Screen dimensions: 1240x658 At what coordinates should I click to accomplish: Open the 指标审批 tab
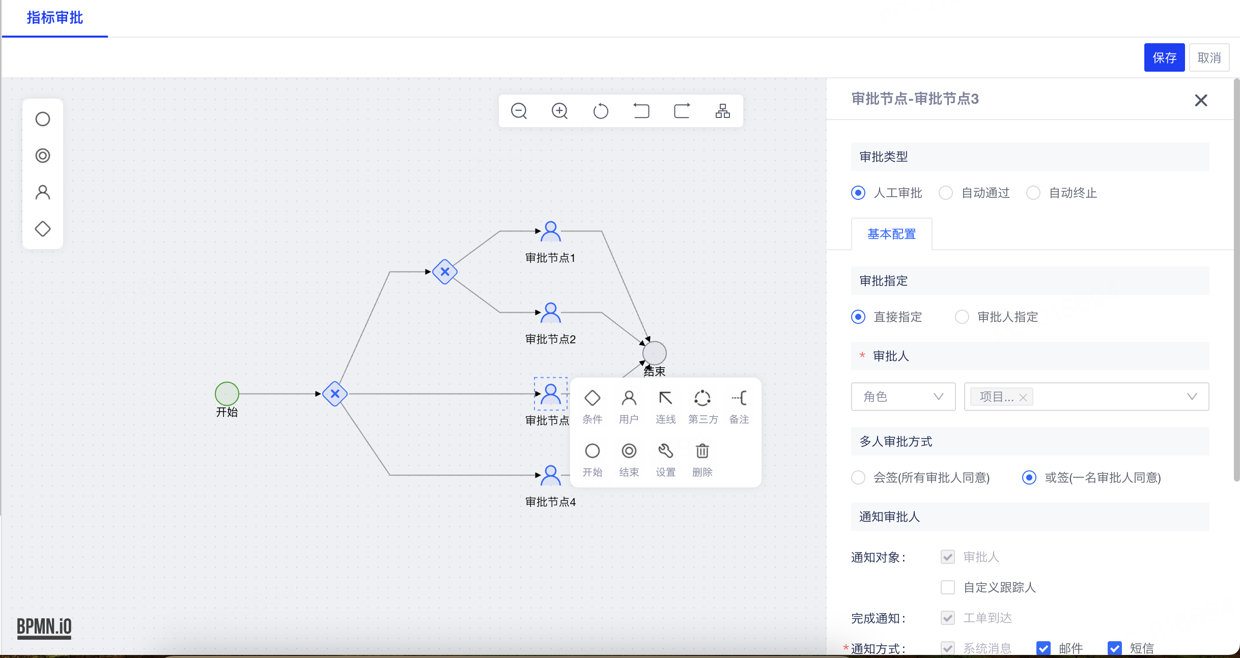coord(55,18)
